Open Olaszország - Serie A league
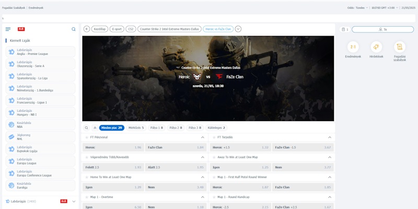This screenshot has width=418, height=209. pos(41,64)
